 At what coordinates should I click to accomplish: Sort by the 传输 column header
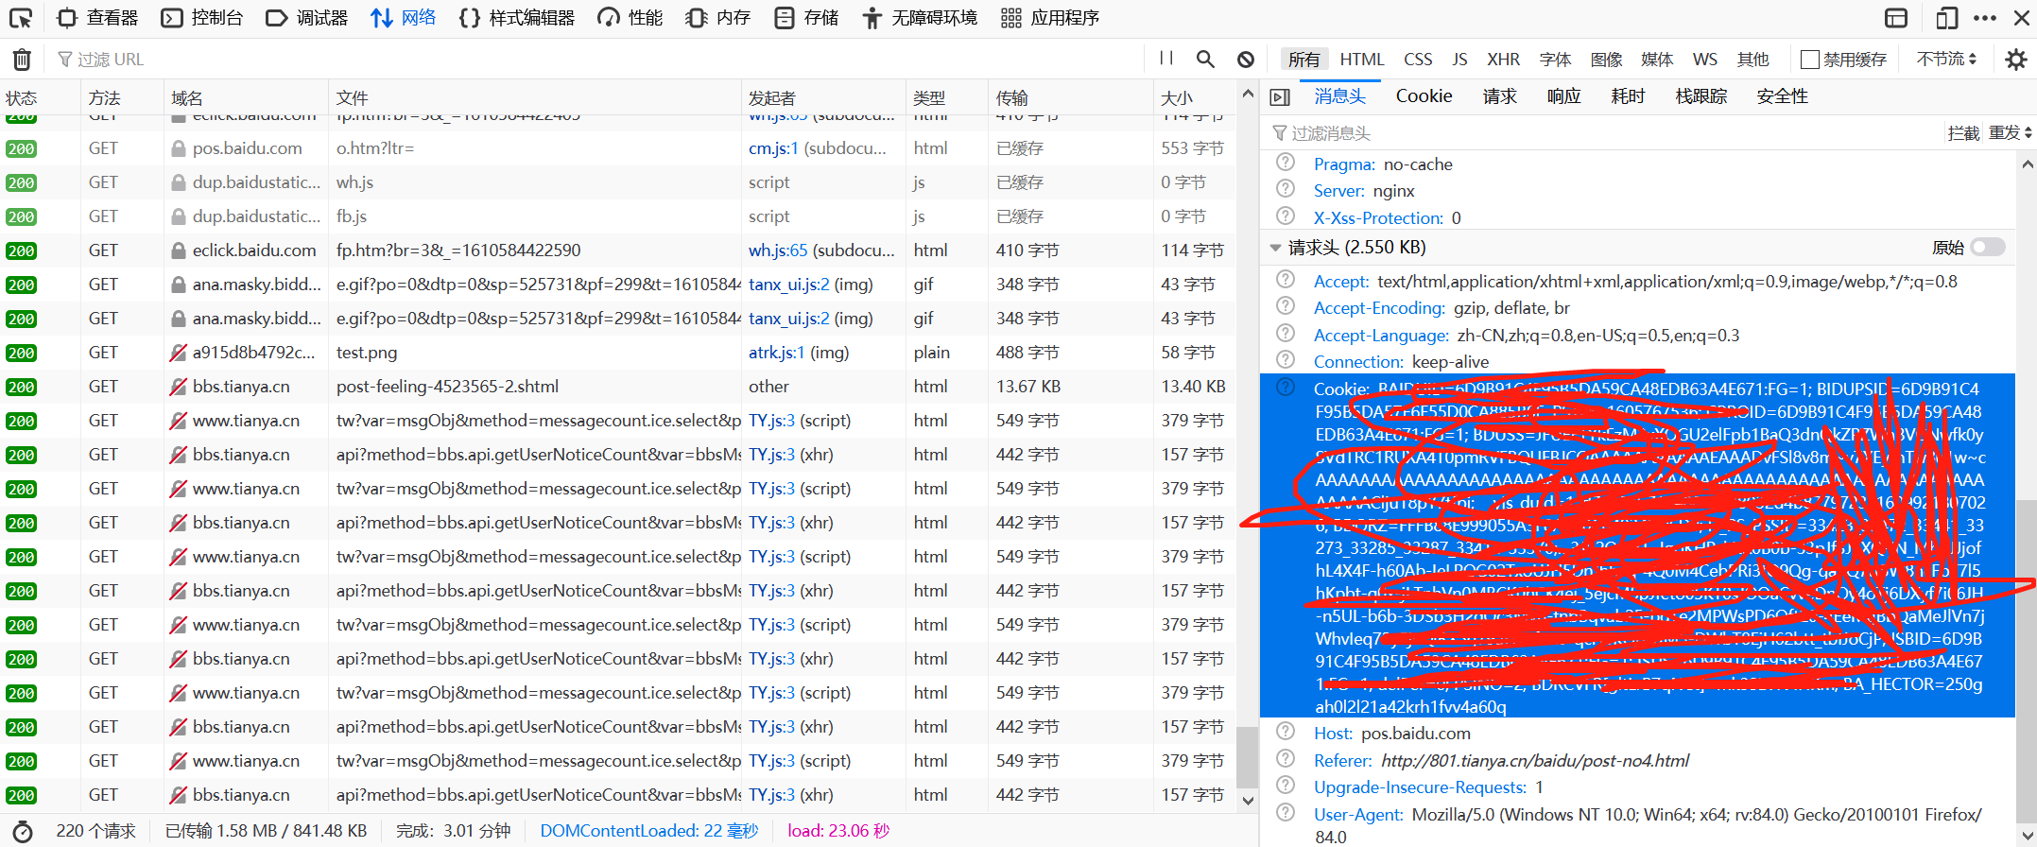click(1071, 97)
